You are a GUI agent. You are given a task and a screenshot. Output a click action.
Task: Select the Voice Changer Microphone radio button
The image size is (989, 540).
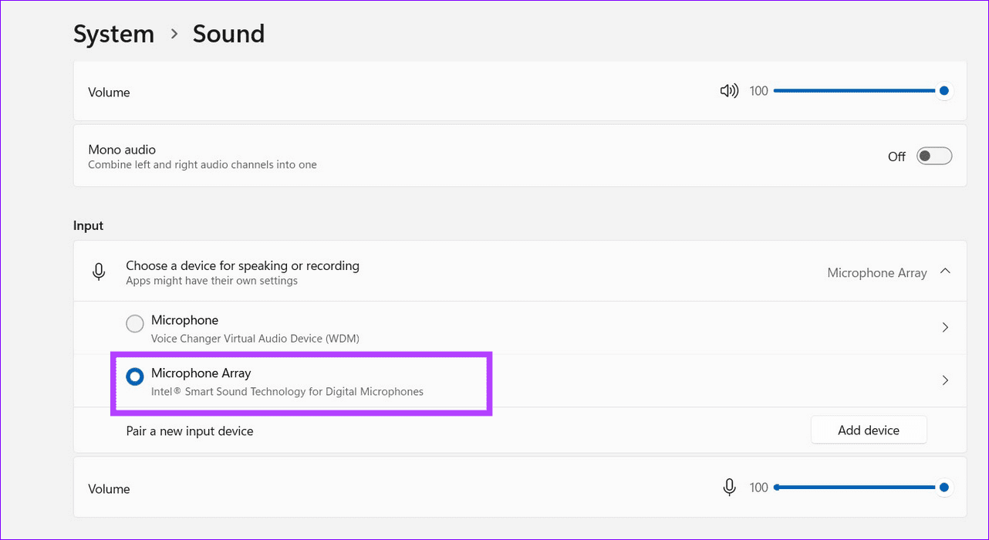[135, 323]
